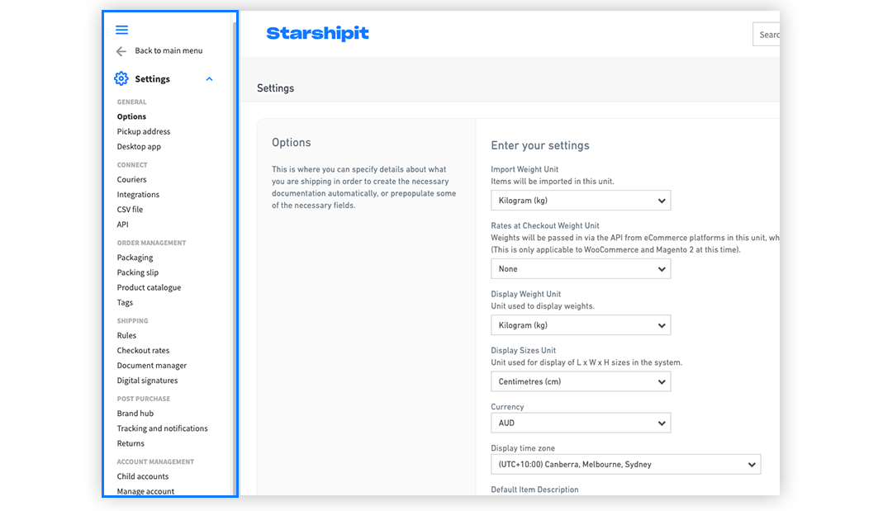Toggle the hamburger menu icon
The height and width of the screenshot is (511, 883).
tap(121, 30)
